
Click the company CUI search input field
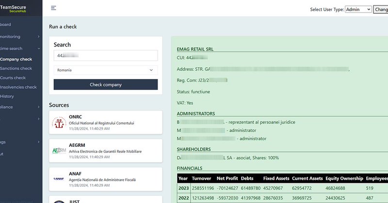click(x=106, y=55)
